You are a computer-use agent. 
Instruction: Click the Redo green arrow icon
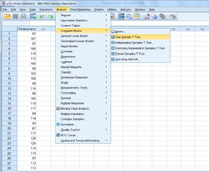(x=50, y=17)
